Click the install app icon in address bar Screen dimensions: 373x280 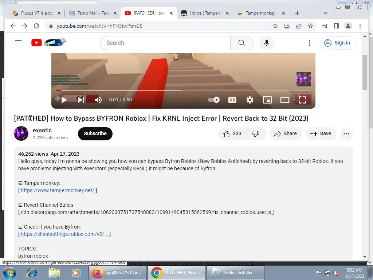pos(287,26)
